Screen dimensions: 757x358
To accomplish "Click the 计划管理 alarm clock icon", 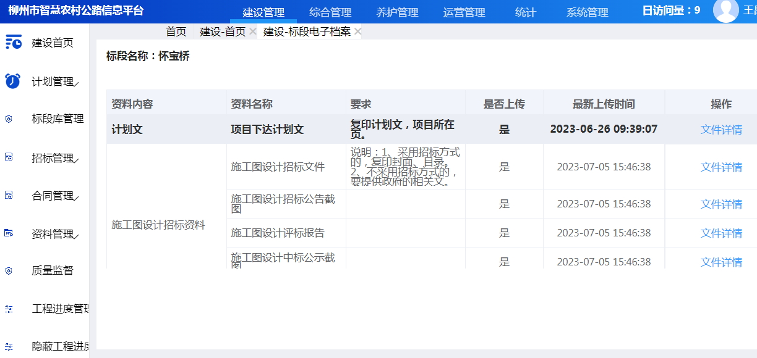I will (x=12, y=81).
